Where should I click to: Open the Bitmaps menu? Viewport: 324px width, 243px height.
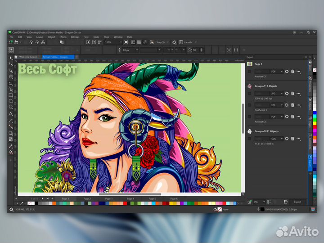[x=75, y=37]
